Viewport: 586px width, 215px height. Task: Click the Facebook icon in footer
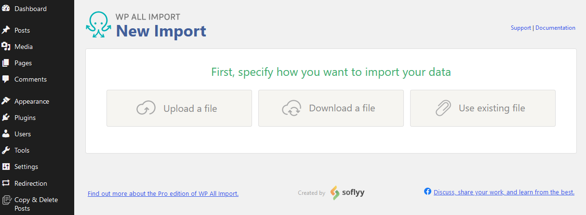point(427,191)
